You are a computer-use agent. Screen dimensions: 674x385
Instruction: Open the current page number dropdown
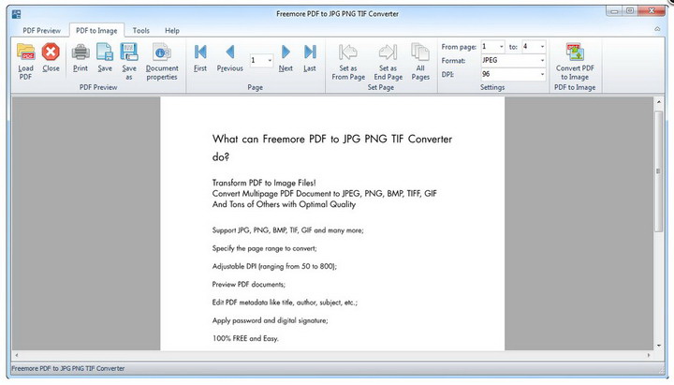coord(270,60)
